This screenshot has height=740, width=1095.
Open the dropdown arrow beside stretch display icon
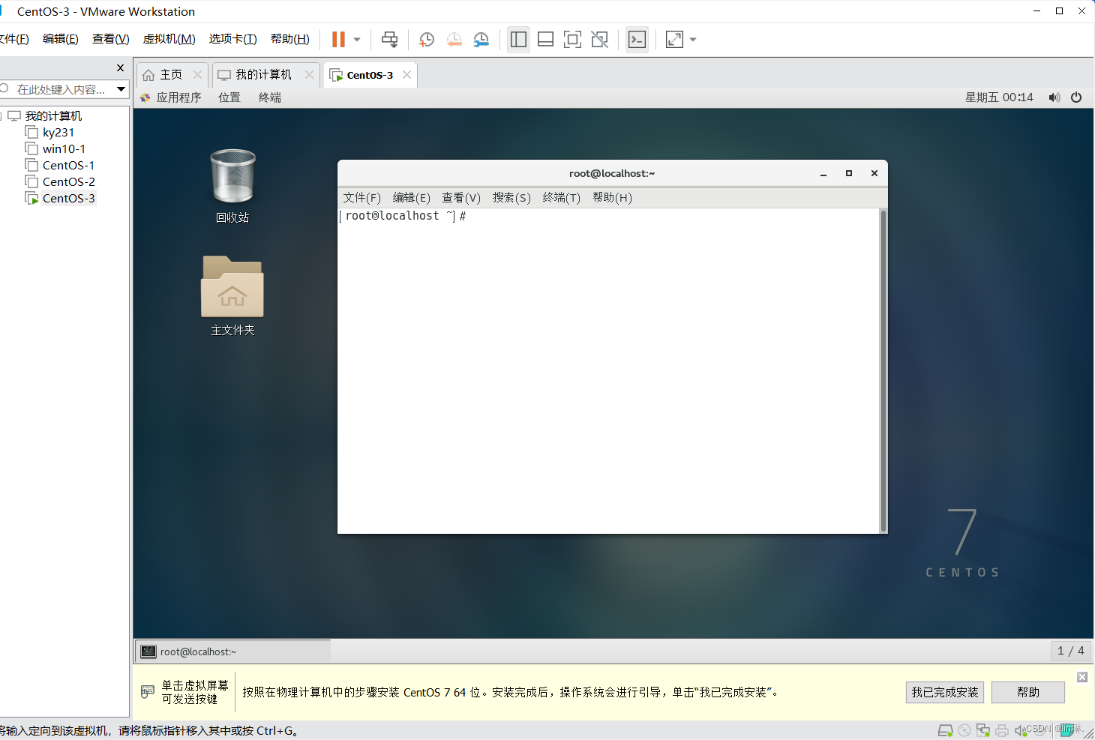pyautogui.click(x=693, y=40)
